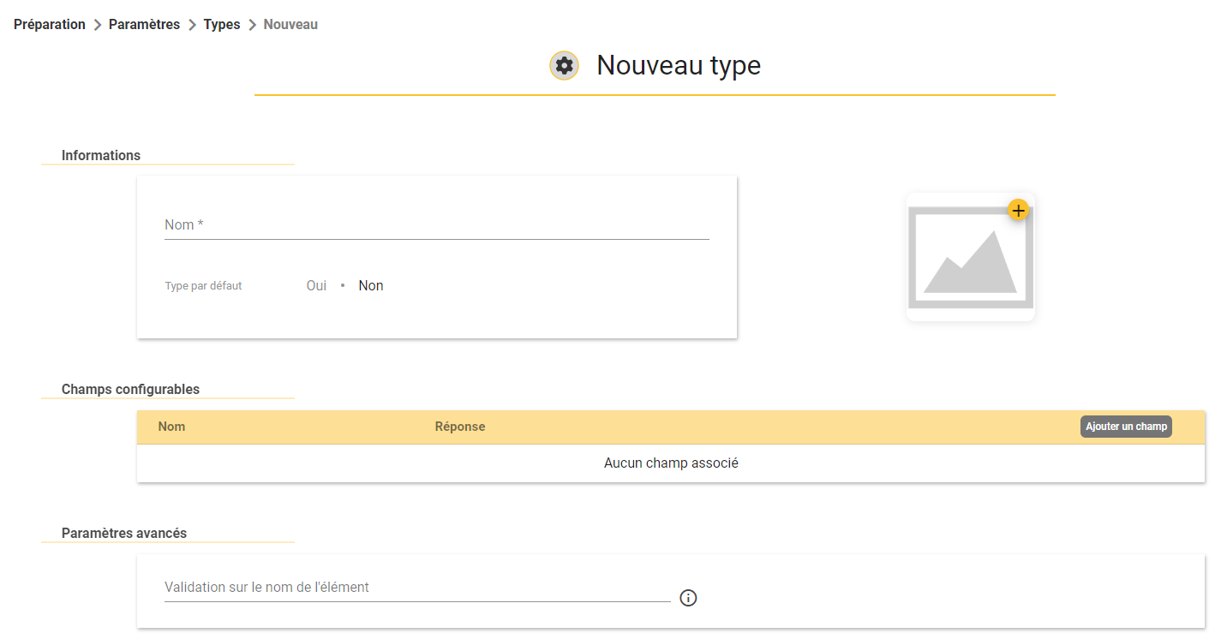Go to Préparation breadcrumb
Screen dimensions: 1215x639
tap(50, 25)
